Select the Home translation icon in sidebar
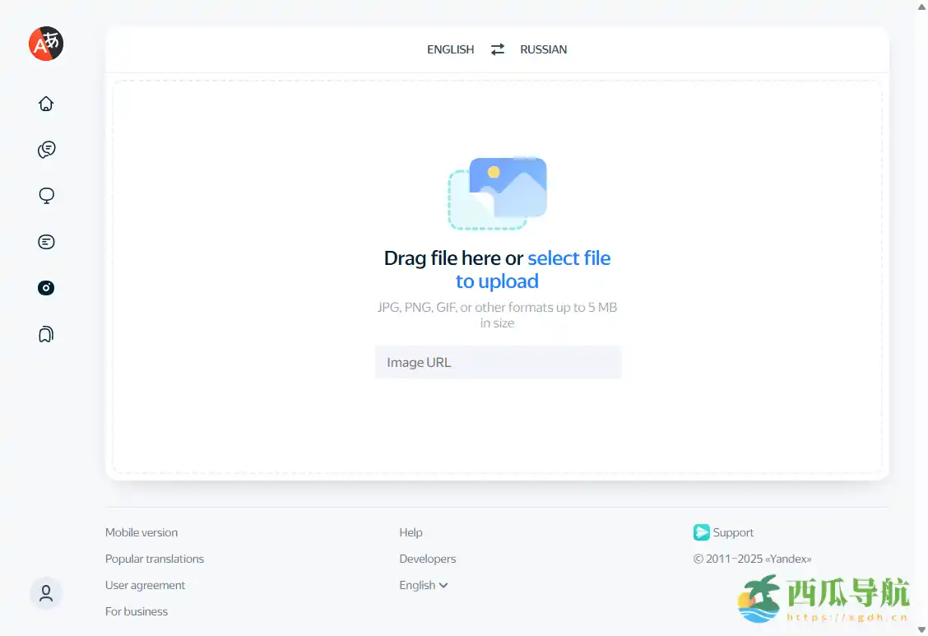Screen dimensions: 928x636 pos(46,103)
